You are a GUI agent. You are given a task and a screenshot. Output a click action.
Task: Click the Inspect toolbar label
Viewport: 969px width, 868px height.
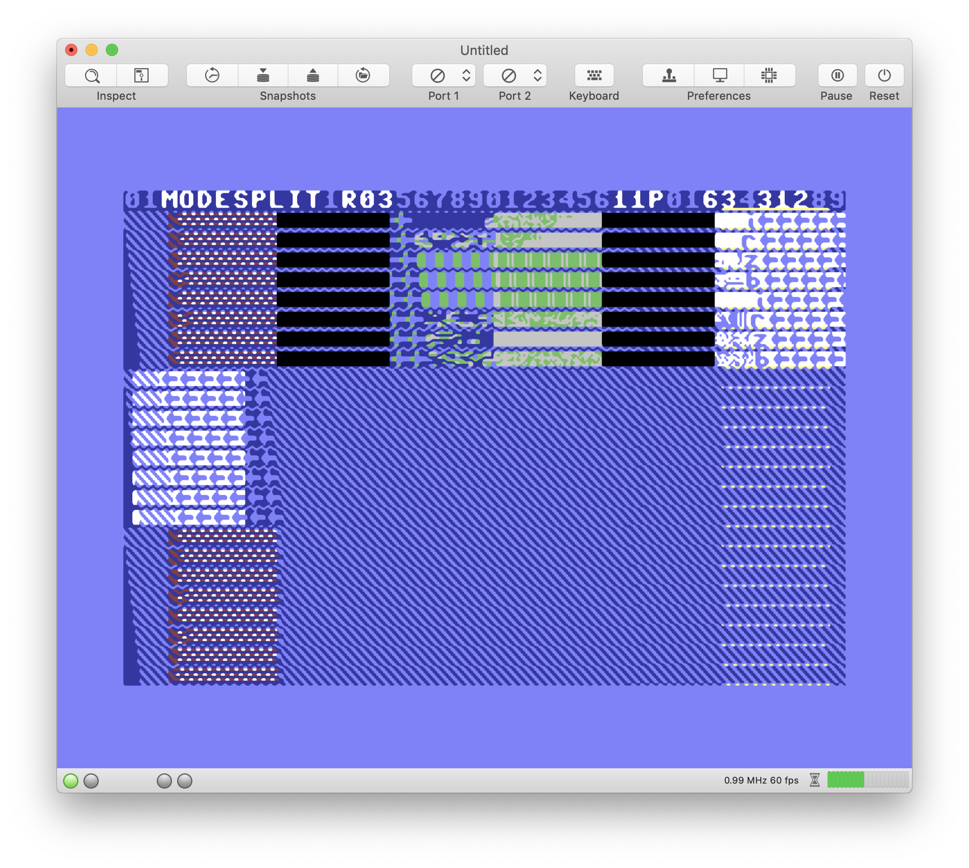tap(116, 96)
